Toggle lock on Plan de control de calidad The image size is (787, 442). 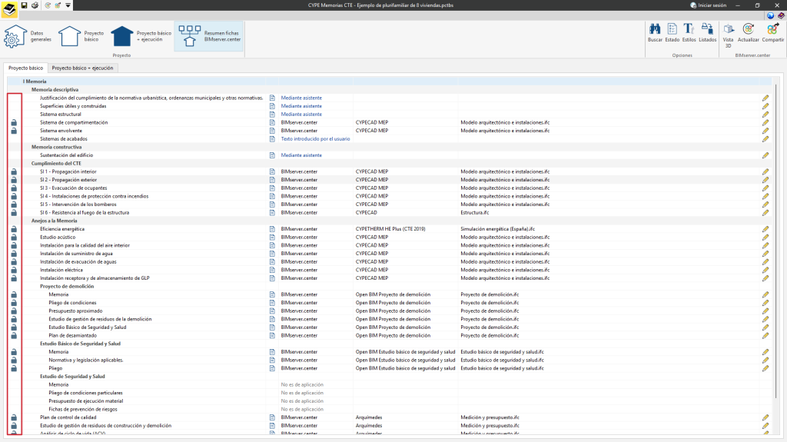tap(14, 417)
